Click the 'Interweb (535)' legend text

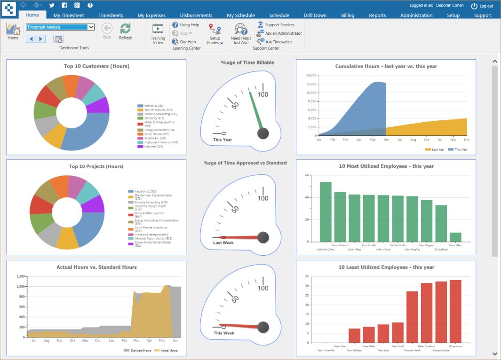[154, 147]
